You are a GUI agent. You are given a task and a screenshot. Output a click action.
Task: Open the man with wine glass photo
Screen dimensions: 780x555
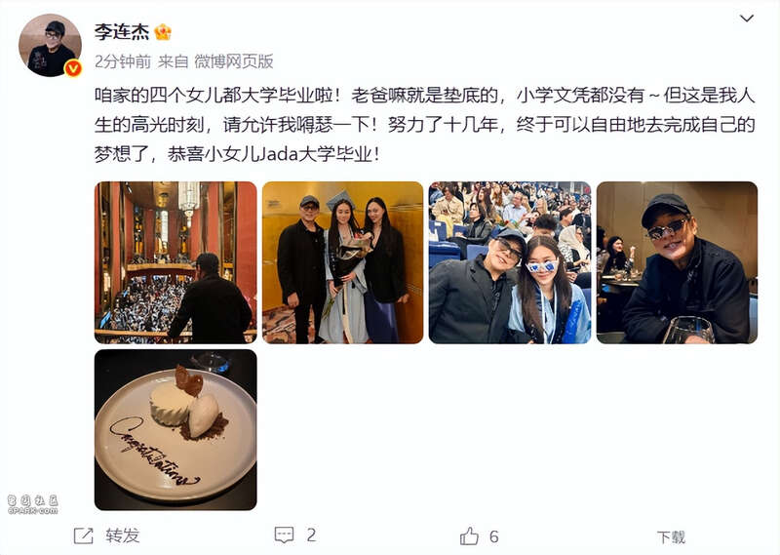[677, 262]
